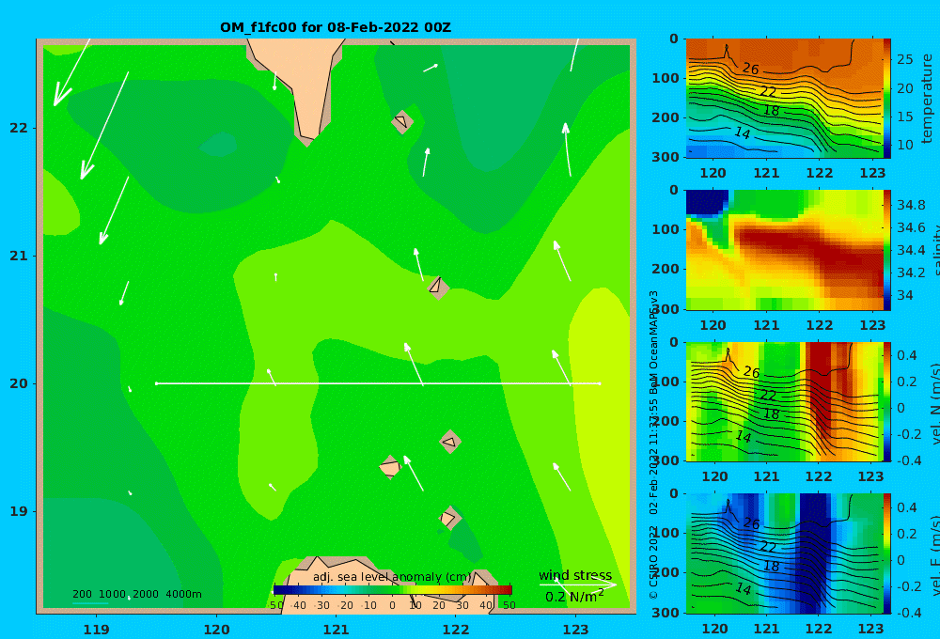The image size is (940, 639).
Task: Click the 'wind stress' legend label
Action: pyautogui.click(x=575, y=575)
